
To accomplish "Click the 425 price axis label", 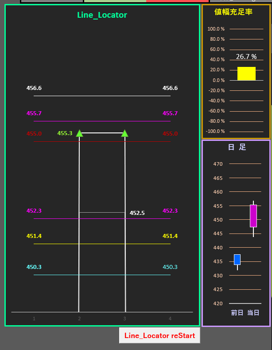I will pos(218,289).
